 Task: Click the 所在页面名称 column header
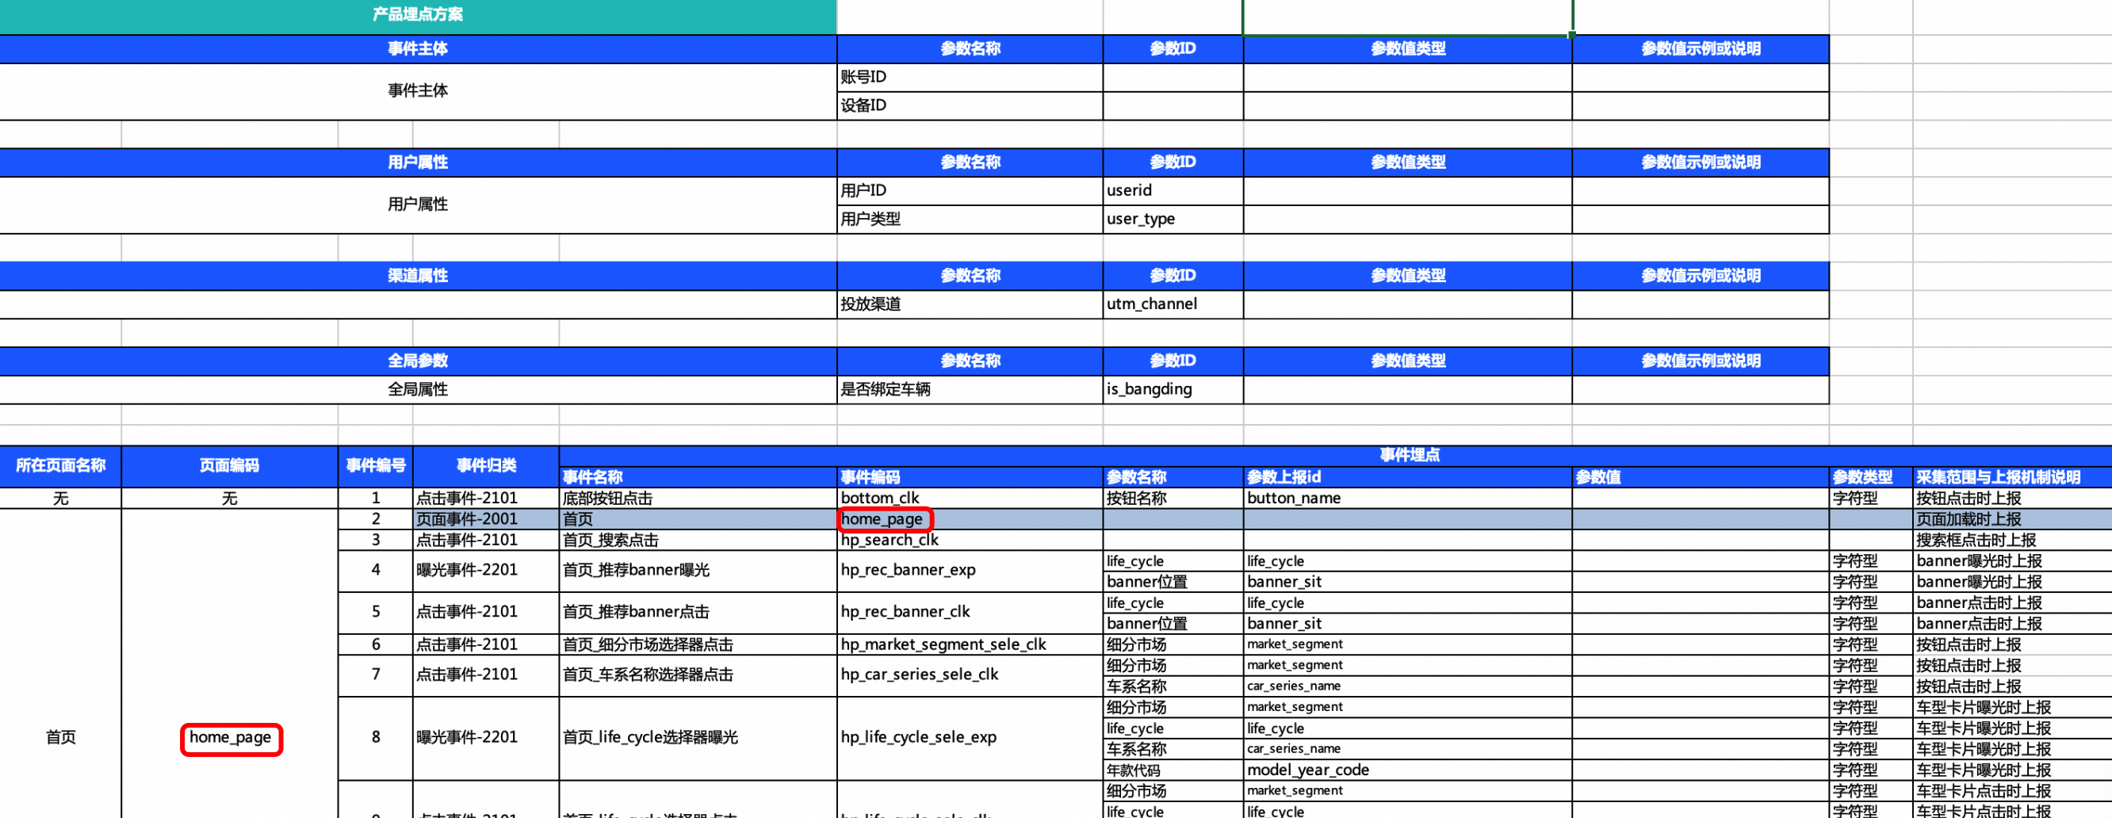[61, 466]
